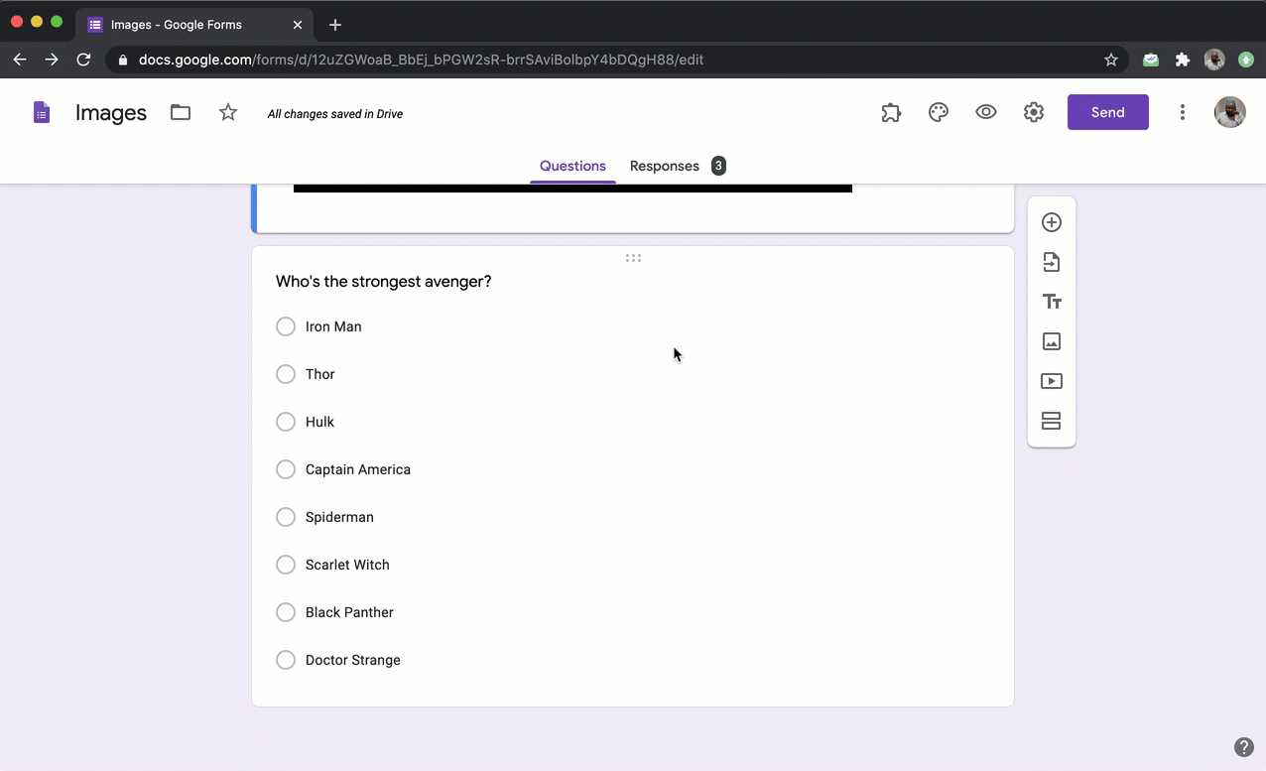Choose the Hulk radio button
Screen dimensions: 1266x771
click(286, 422)
